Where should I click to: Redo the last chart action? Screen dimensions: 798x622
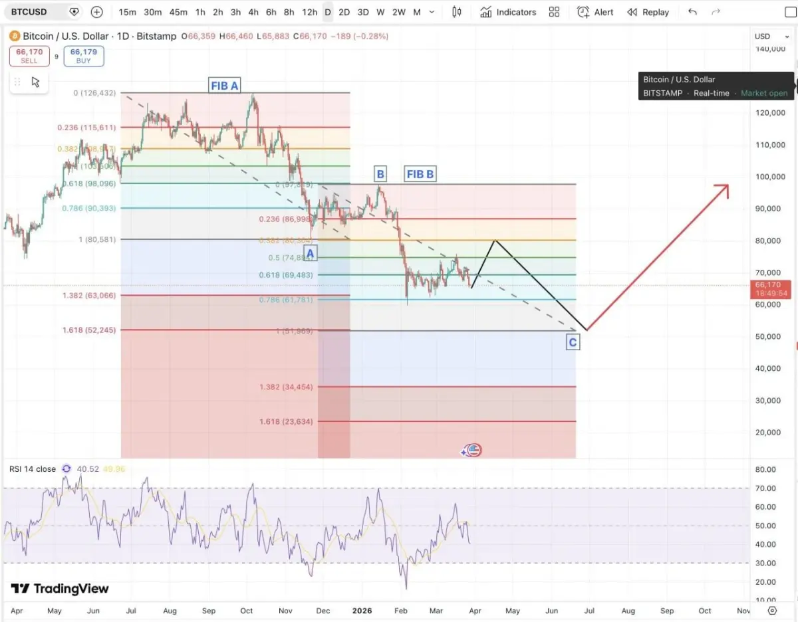(716, 12)
